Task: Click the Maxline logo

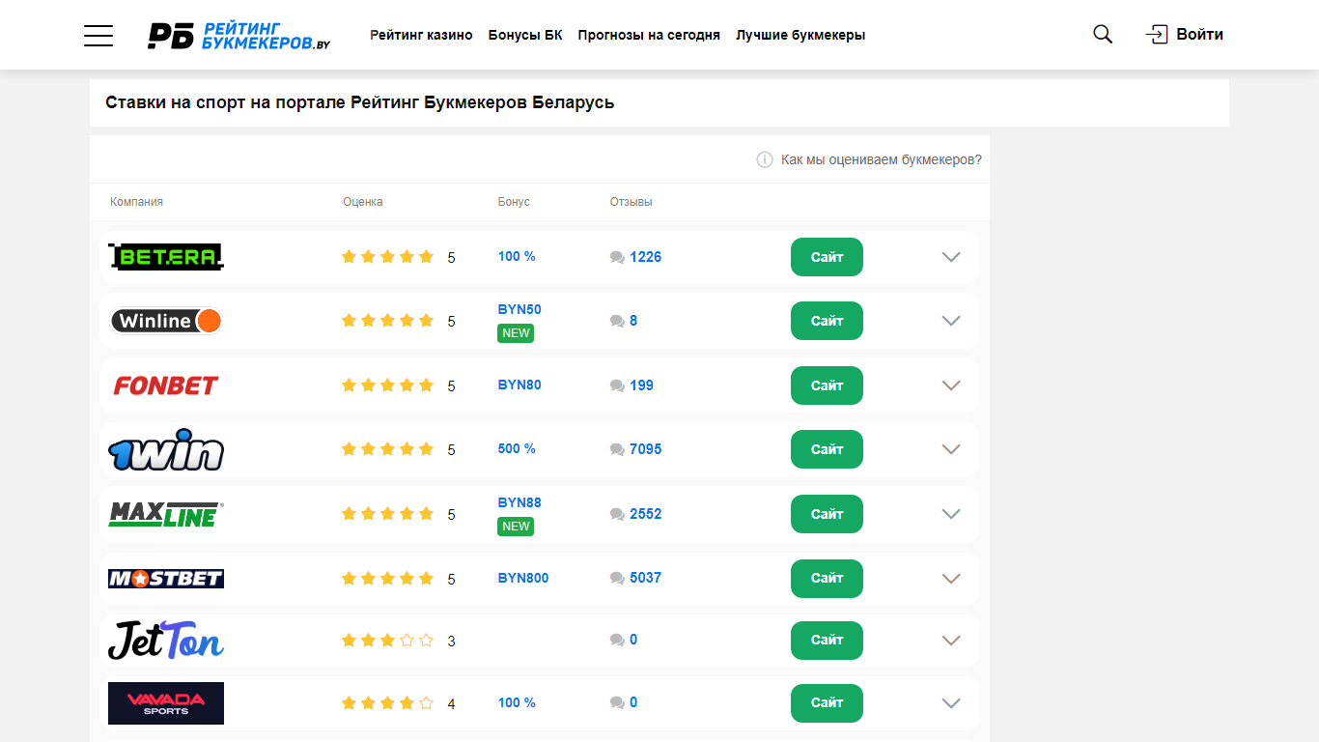Action: (x=166, y=514)
